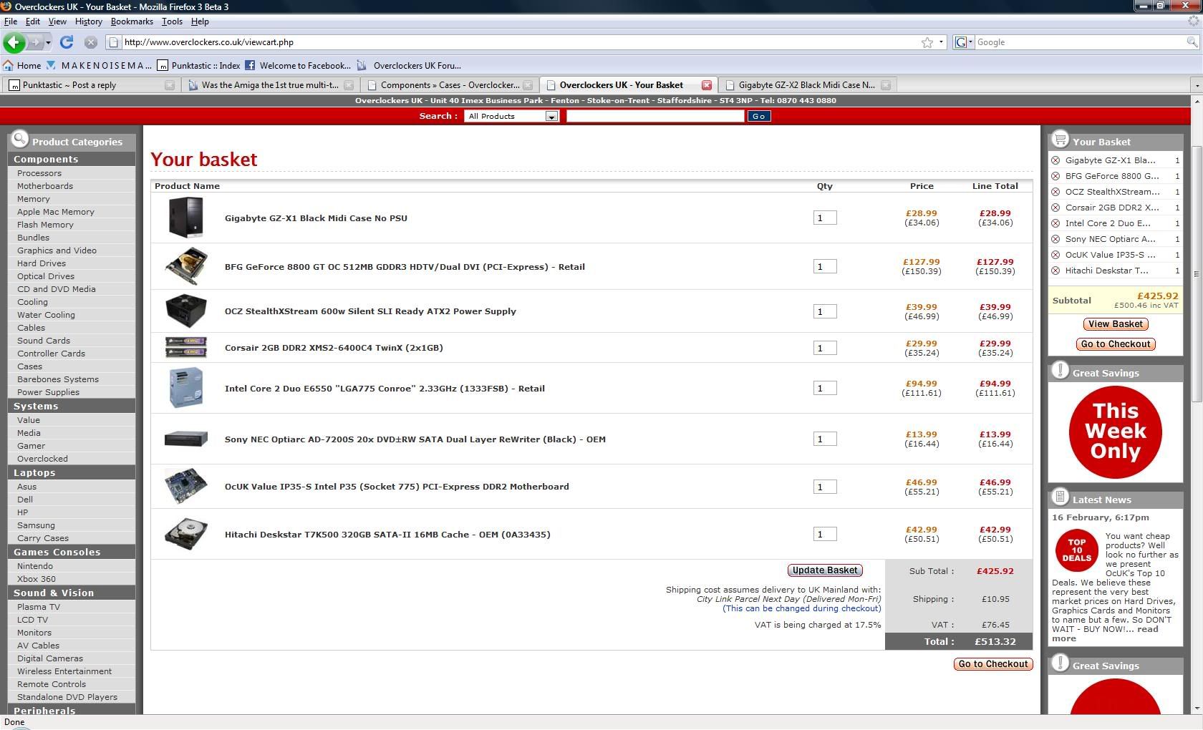Click the quantity field for BFG GeForce 8800 GT
1203x730 pixels.
tap(824, 267)
